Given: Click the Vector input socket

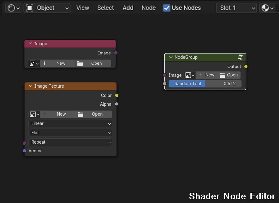Looking at the screenshot, I should [25, 151].
